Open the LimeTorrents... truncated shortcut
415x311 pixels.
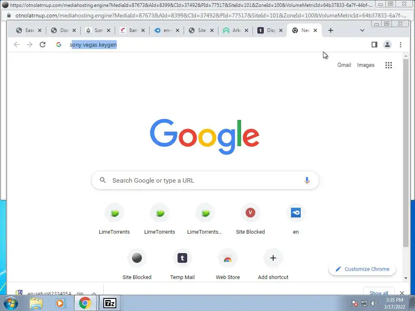coord(205,219)
